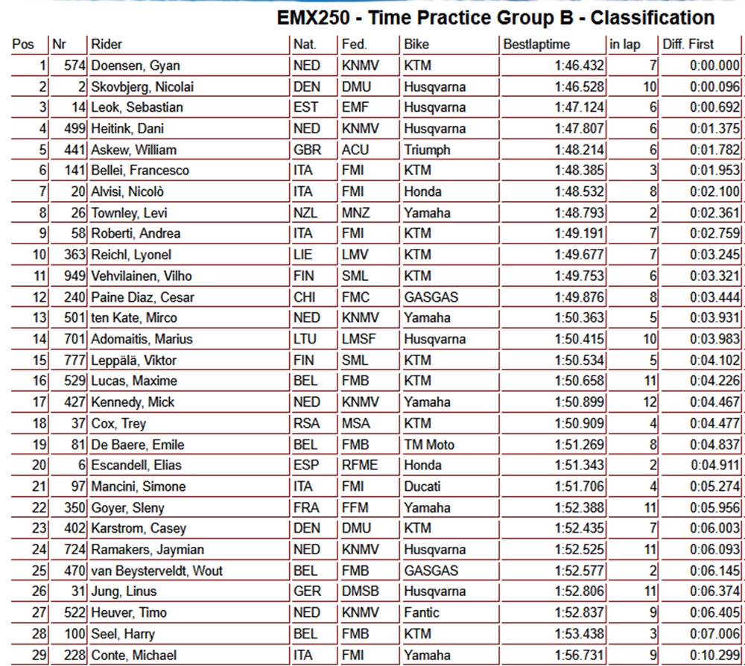The width and height of the screenshot is (745, 666).
Task: Click the LIE nationality cell for Reichl
Action: click(x=302, y=255)
